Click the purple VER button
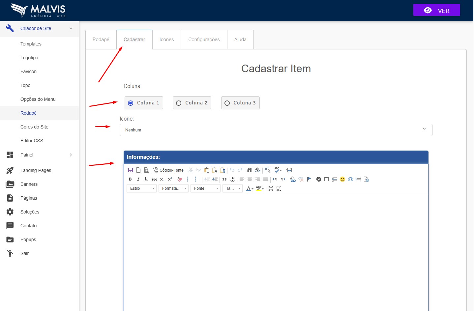 436,10
